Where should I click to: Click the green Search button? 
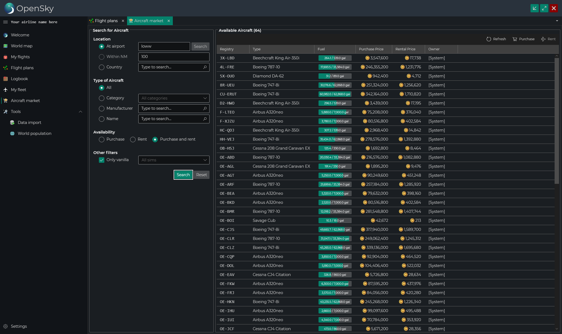click(183, 175)
